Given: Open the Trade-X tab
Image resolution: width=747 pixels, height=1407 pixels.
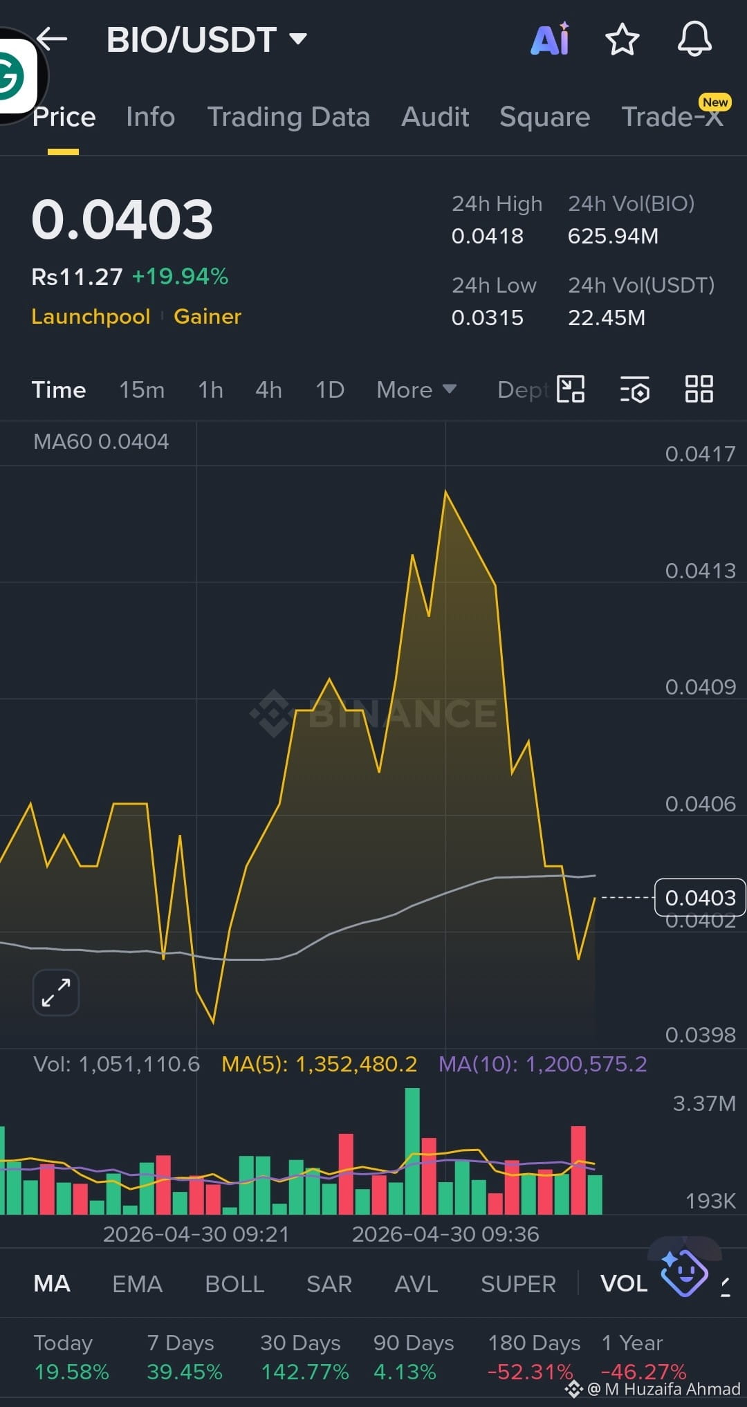Looking at the screenshot, I should (x=672, y=117).
